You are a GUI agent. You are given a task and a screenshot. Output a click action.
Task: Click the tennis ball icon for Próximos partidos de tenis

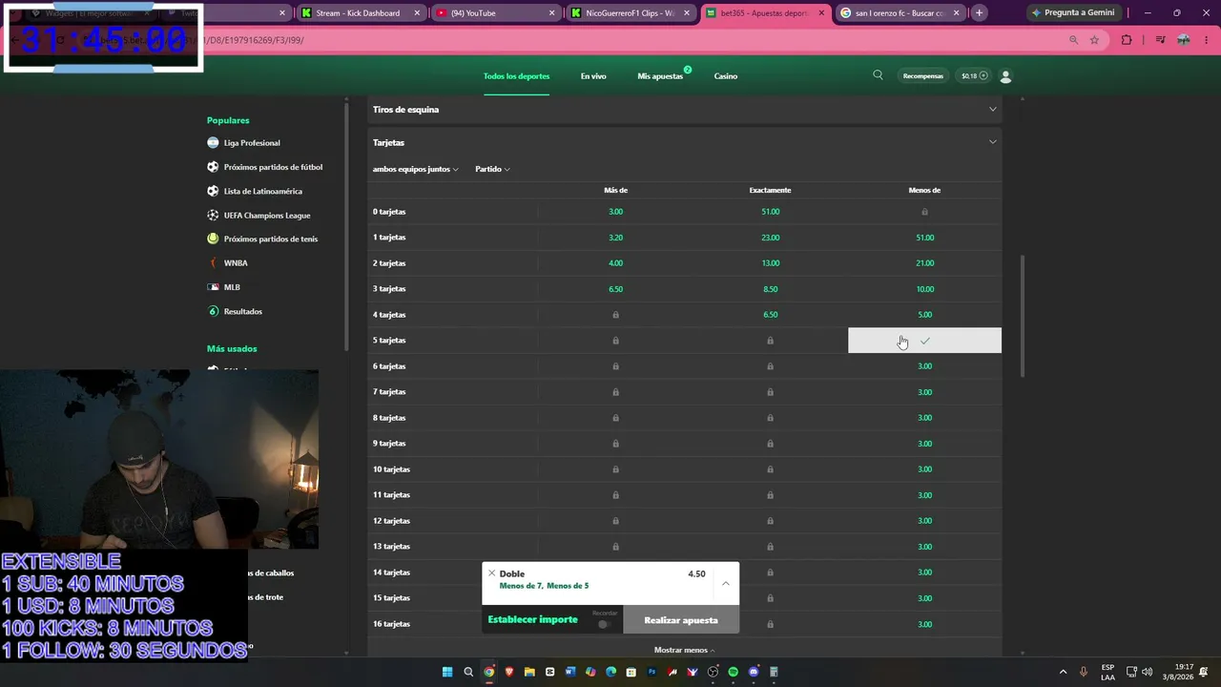coord(213,239)
